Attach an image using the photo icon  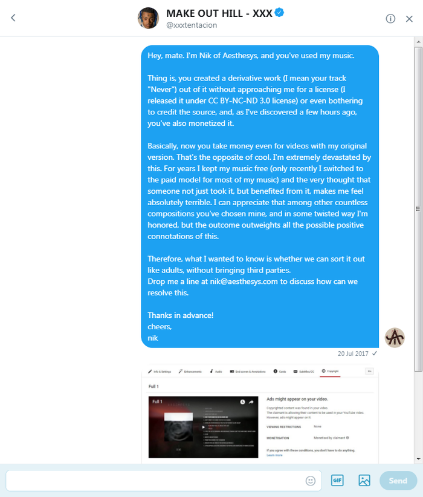click(364, 480)
